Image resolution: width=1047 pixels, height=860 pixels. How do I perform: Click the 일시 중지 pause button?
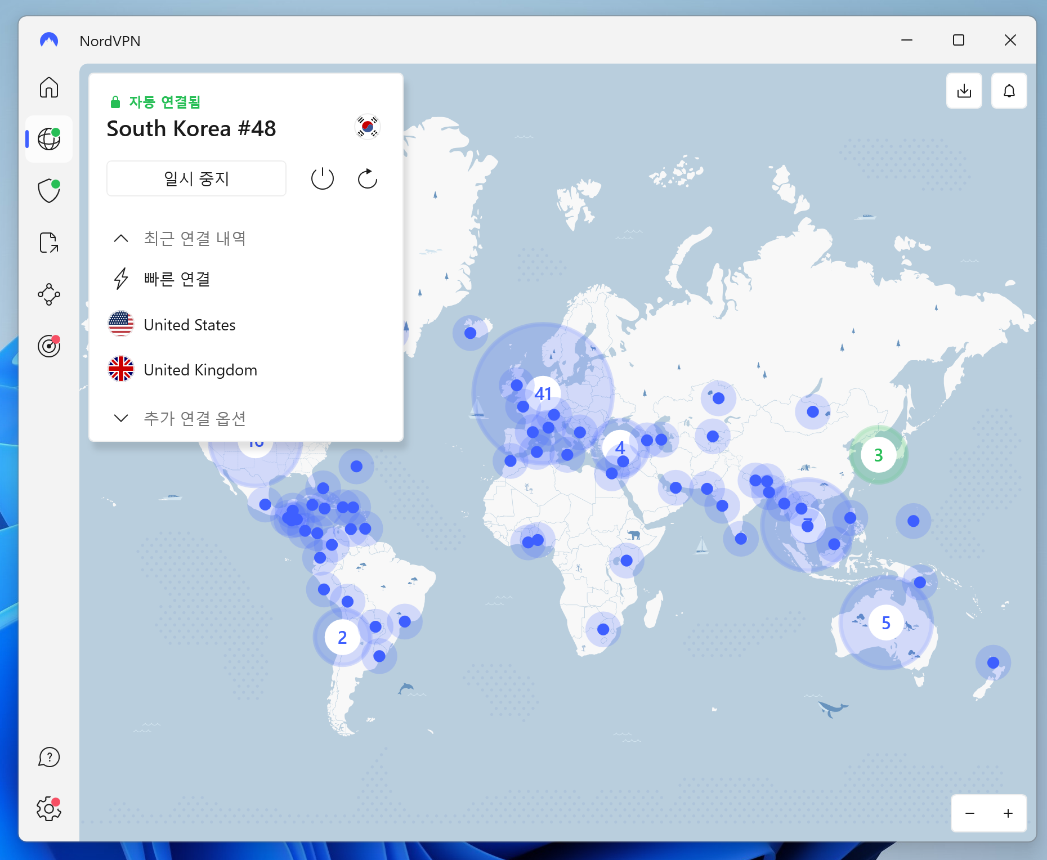pyautogui.click(x=196, y=178)
